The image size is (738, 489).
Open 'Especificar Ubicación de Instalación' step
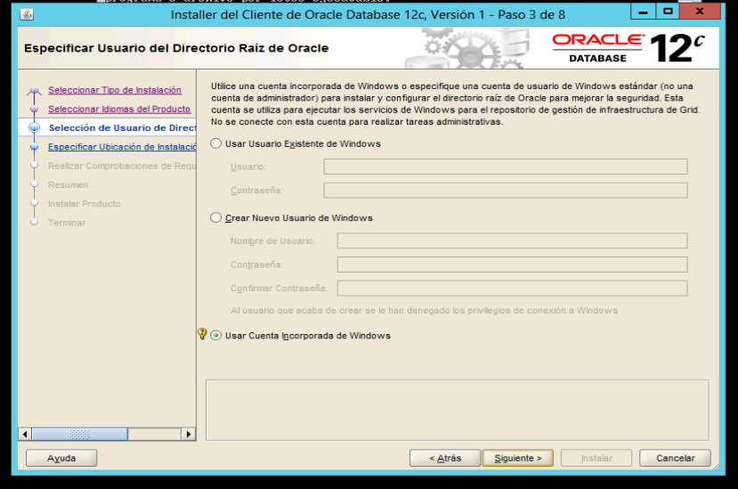(x=122, y=147)
